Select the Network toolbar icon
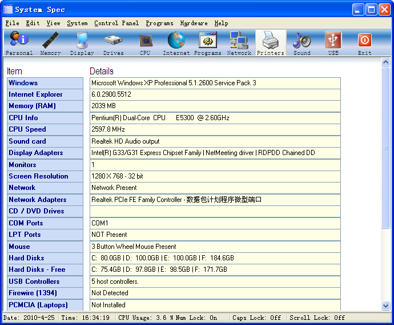 239,43
